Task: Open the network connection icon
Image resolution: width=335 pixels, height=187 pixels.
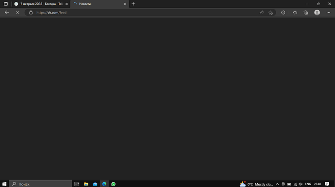Action: pyautogui.click(x=295, y=184)
